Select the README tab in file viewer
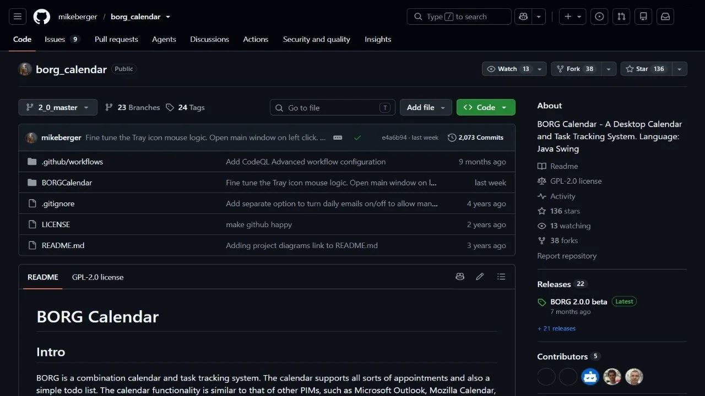Screen dimensions: 705x396 pyautogui.click(x=43, y=277)
